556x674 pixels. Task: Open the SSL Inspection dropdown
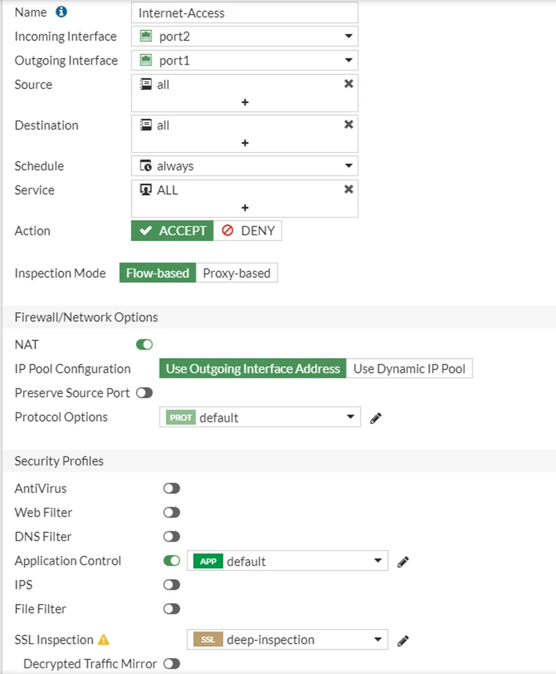click(x=287, y=639)
